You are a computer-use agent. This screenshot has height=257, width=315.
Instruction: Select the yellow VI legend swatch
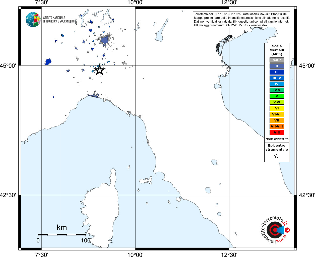(x=277, y=108)
